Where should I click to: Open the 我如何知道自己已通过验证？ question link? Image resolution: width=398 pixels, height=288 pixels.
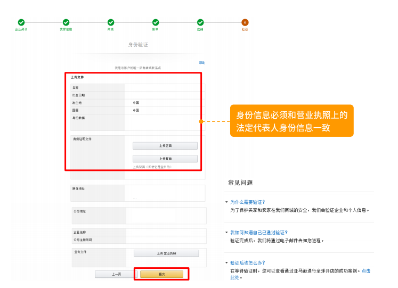pyautogui.click(x=259, y=233)
